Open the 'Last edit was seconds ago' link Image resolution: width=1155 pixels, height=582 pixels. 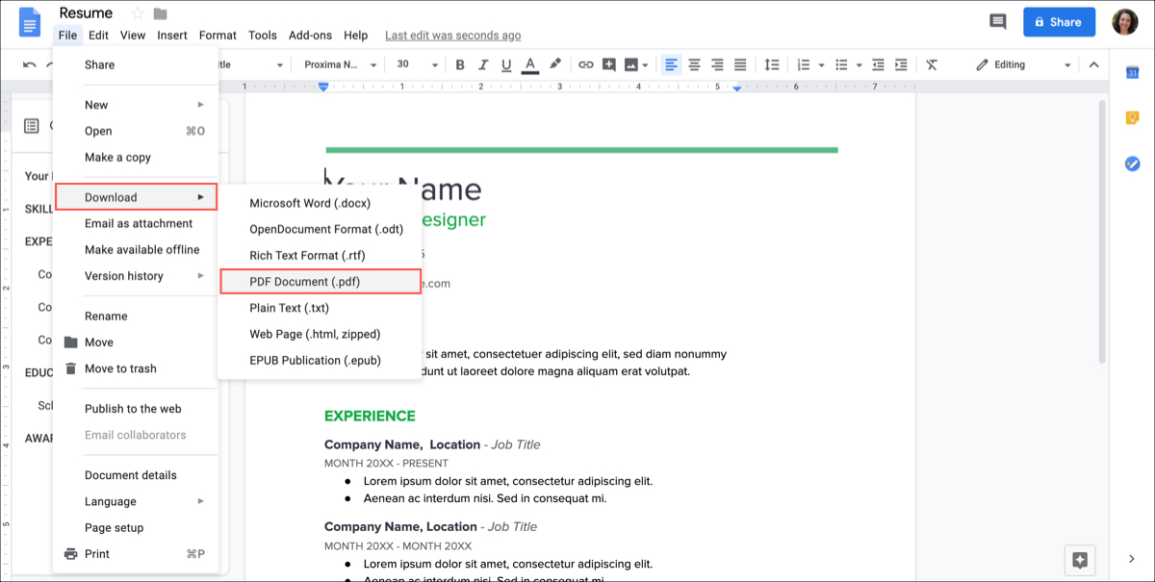click(x=452, y=36)
